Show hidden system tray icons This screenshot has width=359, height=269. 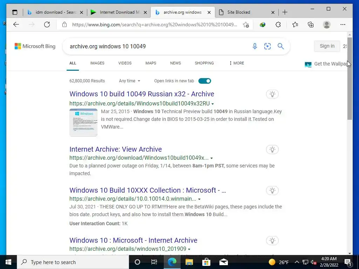(297, 262)
